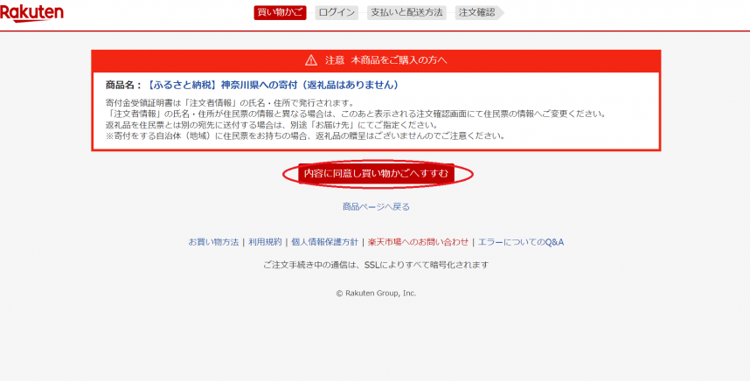
Task: Open the 【ふるさと納税】神奈川県への寄付 product link
Action: (x=273, y=86)
